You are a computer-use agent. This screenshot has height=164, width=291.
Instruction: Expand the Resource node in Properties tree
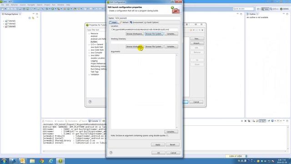tap(89, 34)
